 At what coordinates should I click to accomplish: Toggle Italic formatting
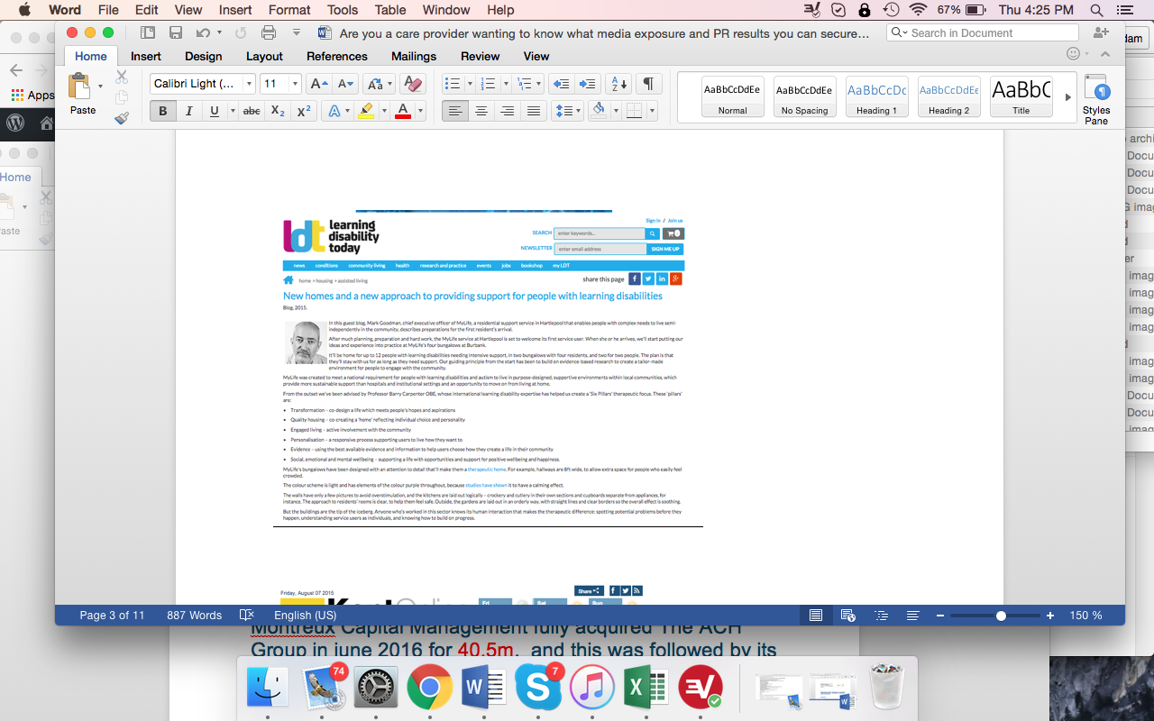[x=188, y=111]
